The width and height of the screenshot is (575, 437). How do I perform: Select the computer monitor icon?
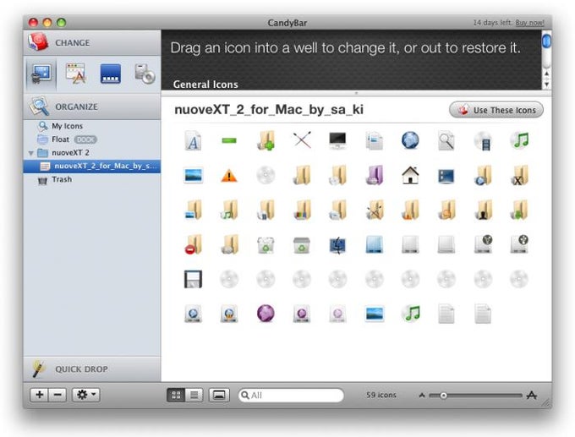tap(337, 140)
